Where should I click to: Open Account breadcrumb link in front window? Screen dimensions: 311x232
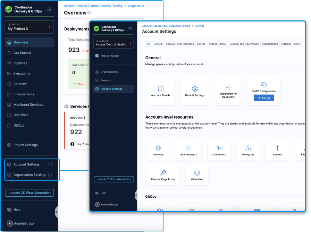[166, 26]
